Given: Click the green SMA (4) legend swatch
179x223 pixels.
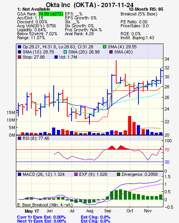Looking at the screenshot, I should click(x=105, y=47).
